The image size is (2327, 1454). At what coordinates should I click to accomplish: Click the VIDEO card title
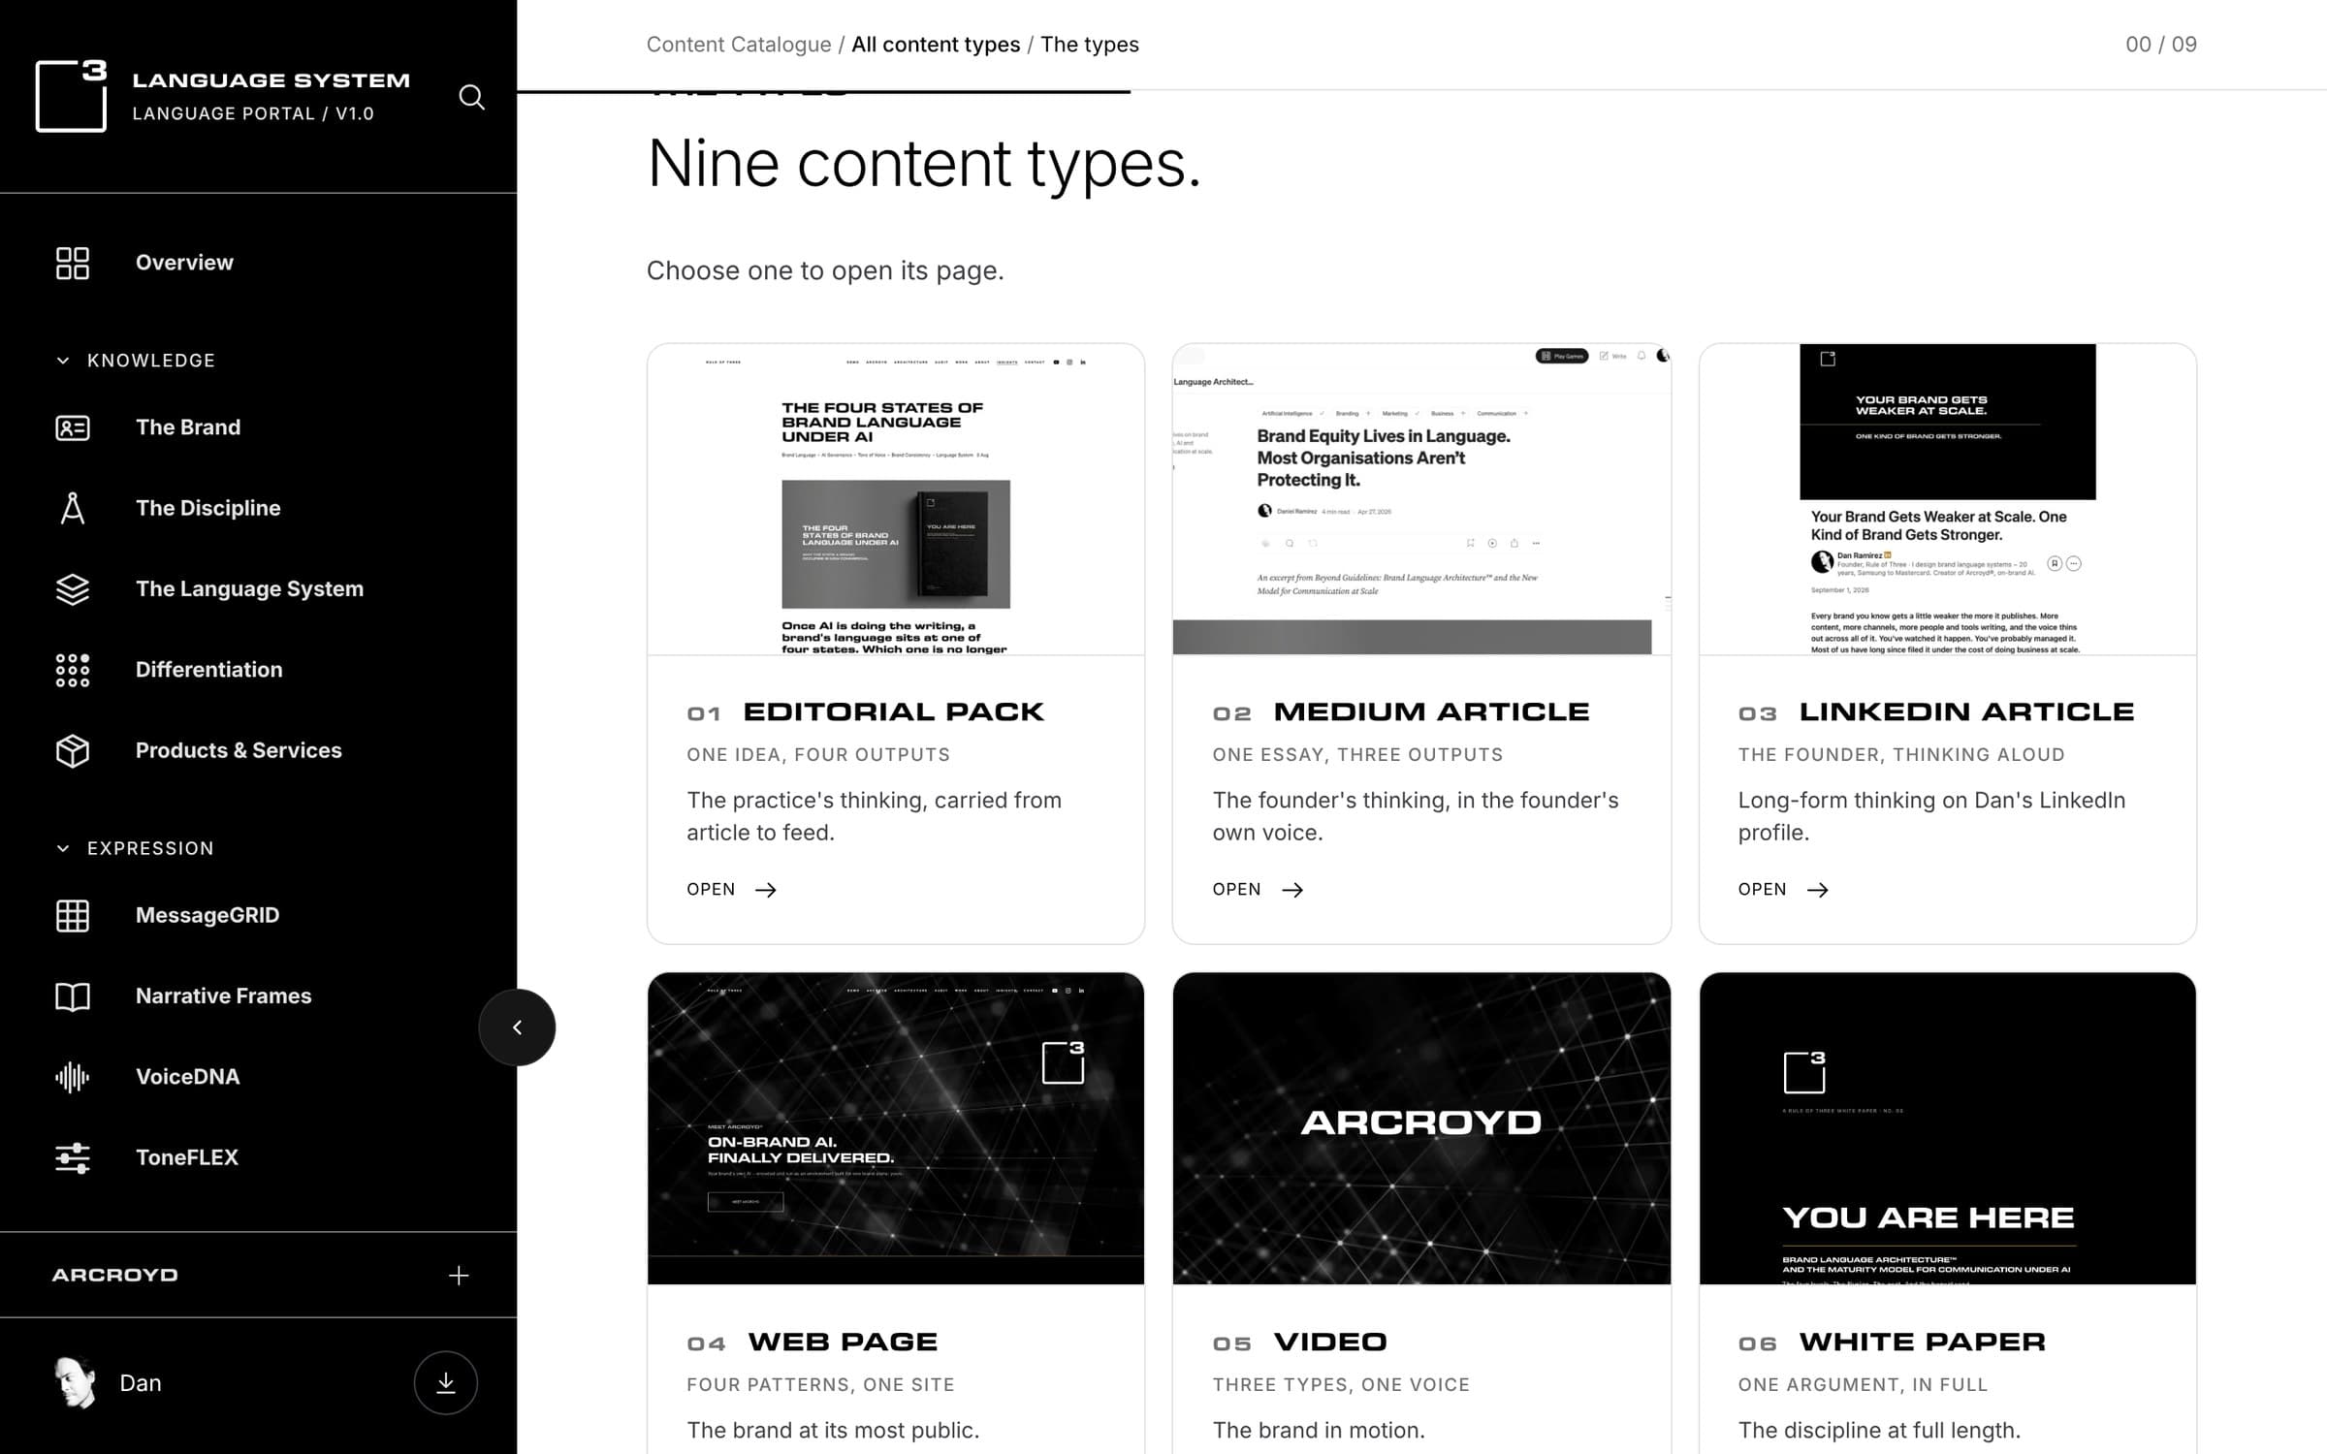click(x=1330, y=1343)
